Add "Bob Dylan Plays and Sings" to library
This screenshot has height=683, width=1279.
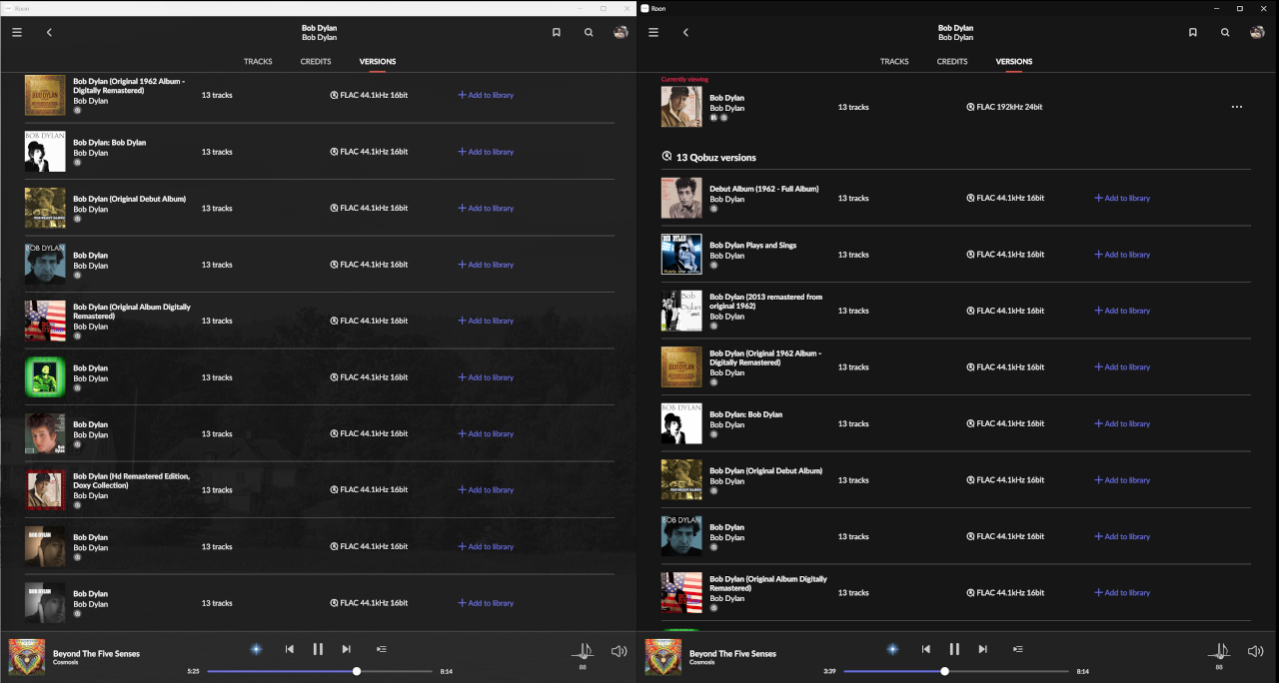pos(1122,255)
